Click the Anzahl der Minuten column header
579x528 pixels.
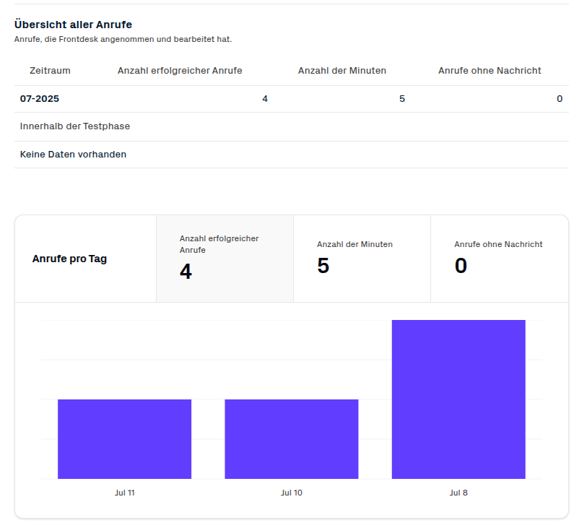tap(342, 71)
